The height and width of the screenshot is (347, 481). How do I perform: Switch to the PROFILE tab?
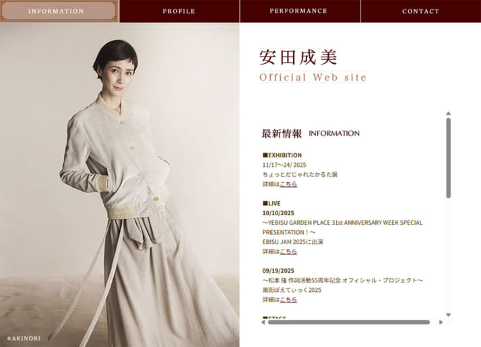[179, 11]
